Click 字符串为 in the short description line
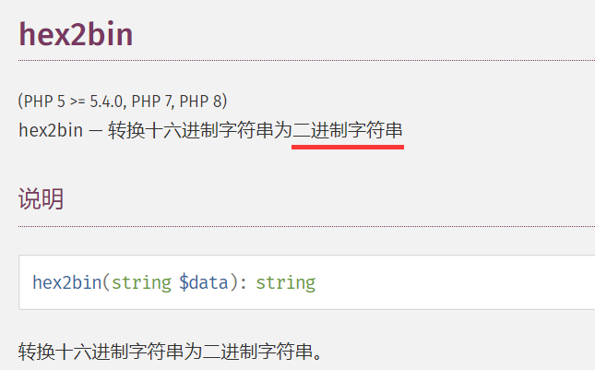Image resolution: width=595 pixels, height=370 pixels. tap(256, 130)
